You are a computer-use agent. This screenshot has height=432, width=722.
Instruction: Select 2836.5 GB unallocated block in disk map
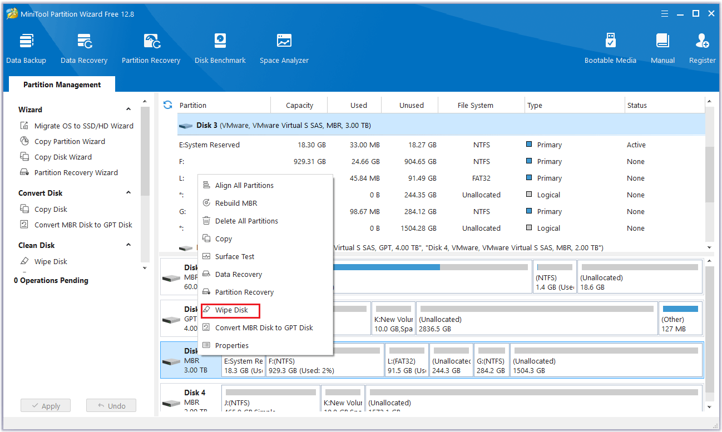point(537,318)
